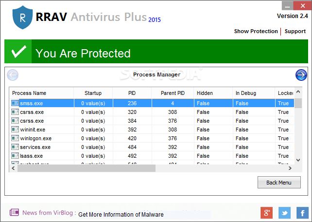Sort by Parent PID column header
The image size is (312, 222).
coord(173,93)
